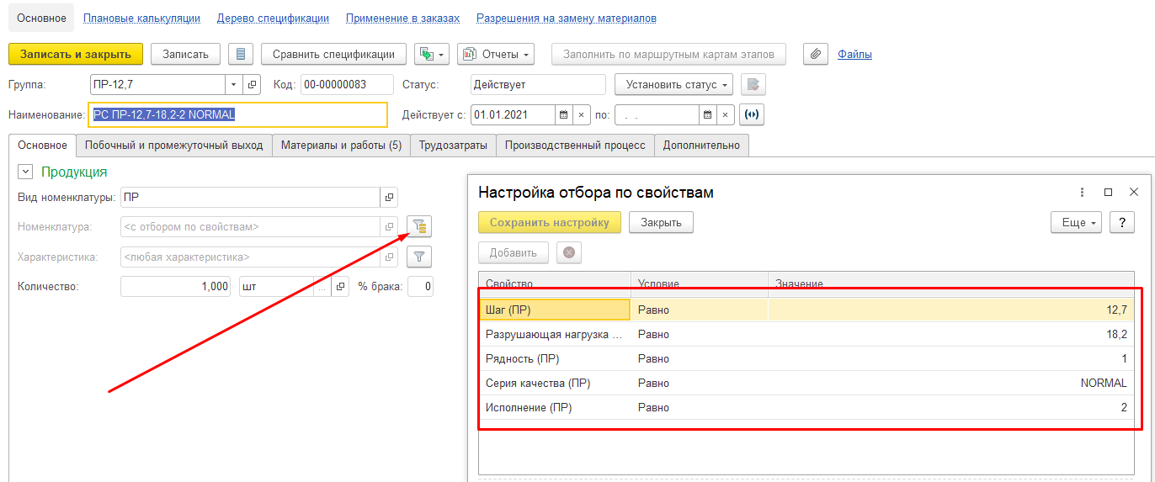Clear the Действует с date field
This screenshot has width=1155, height=482.
581,114
